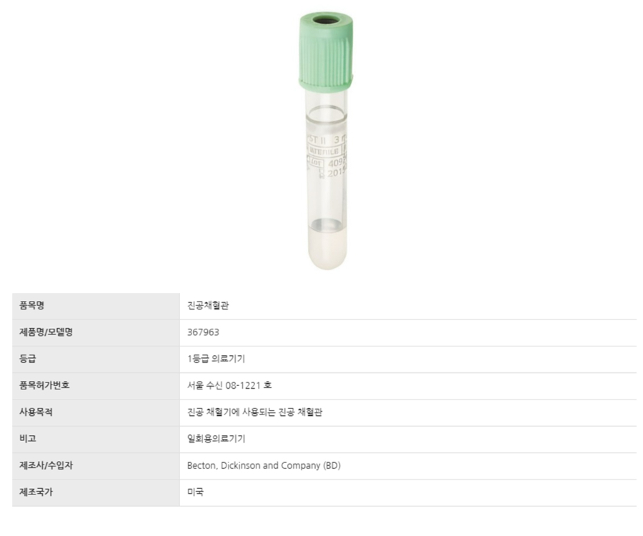Click the 비고 header cell
643x536 pixels.
click(28, 439)
